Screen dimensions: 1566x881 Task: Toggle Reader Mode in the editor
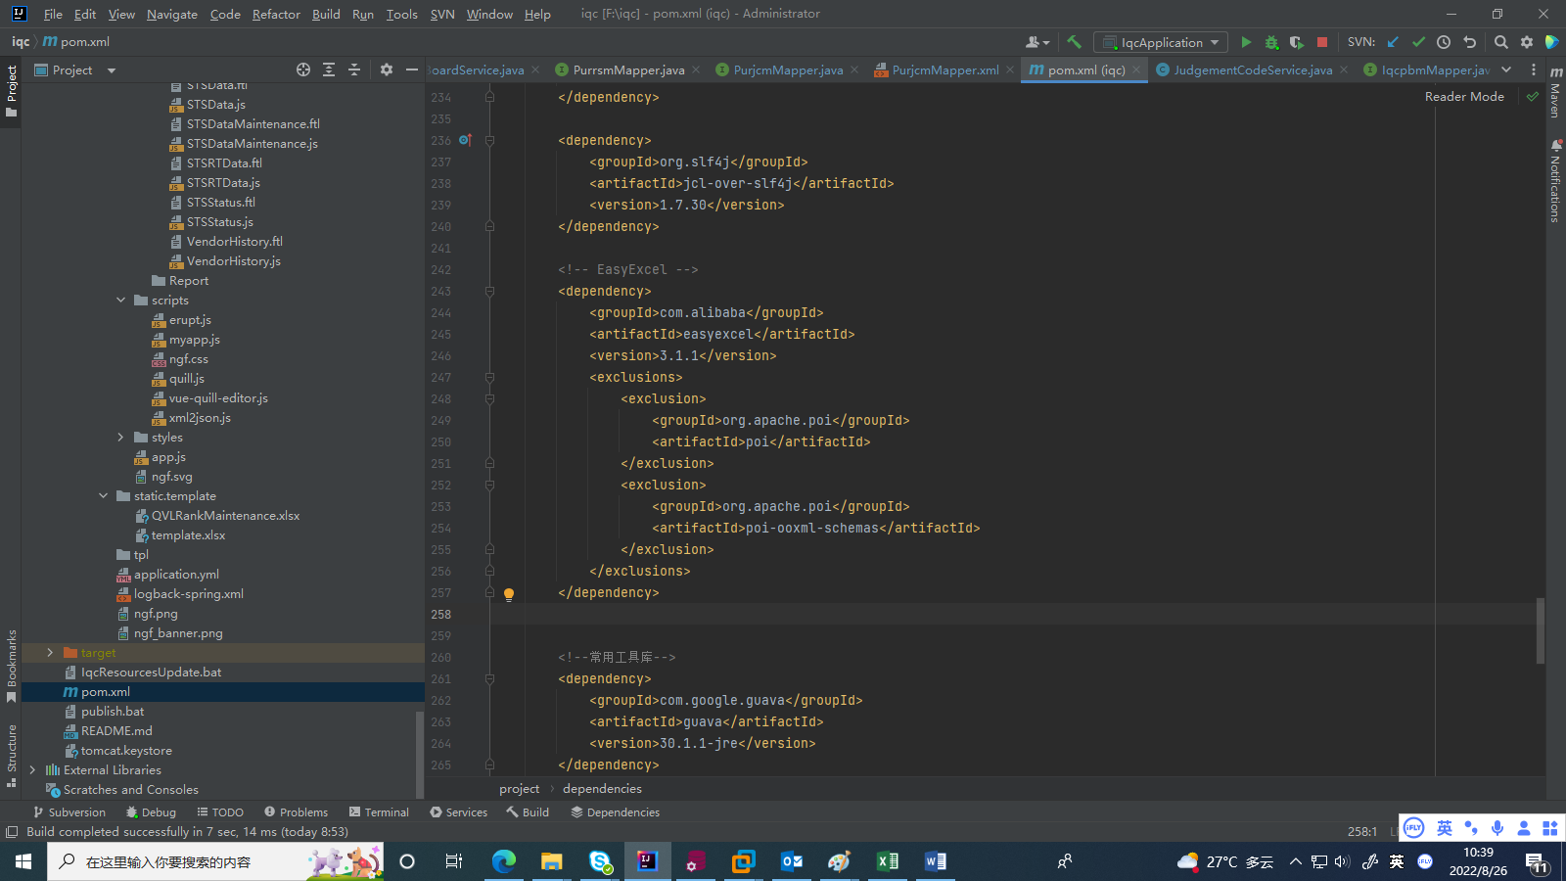coord(1464,96)
